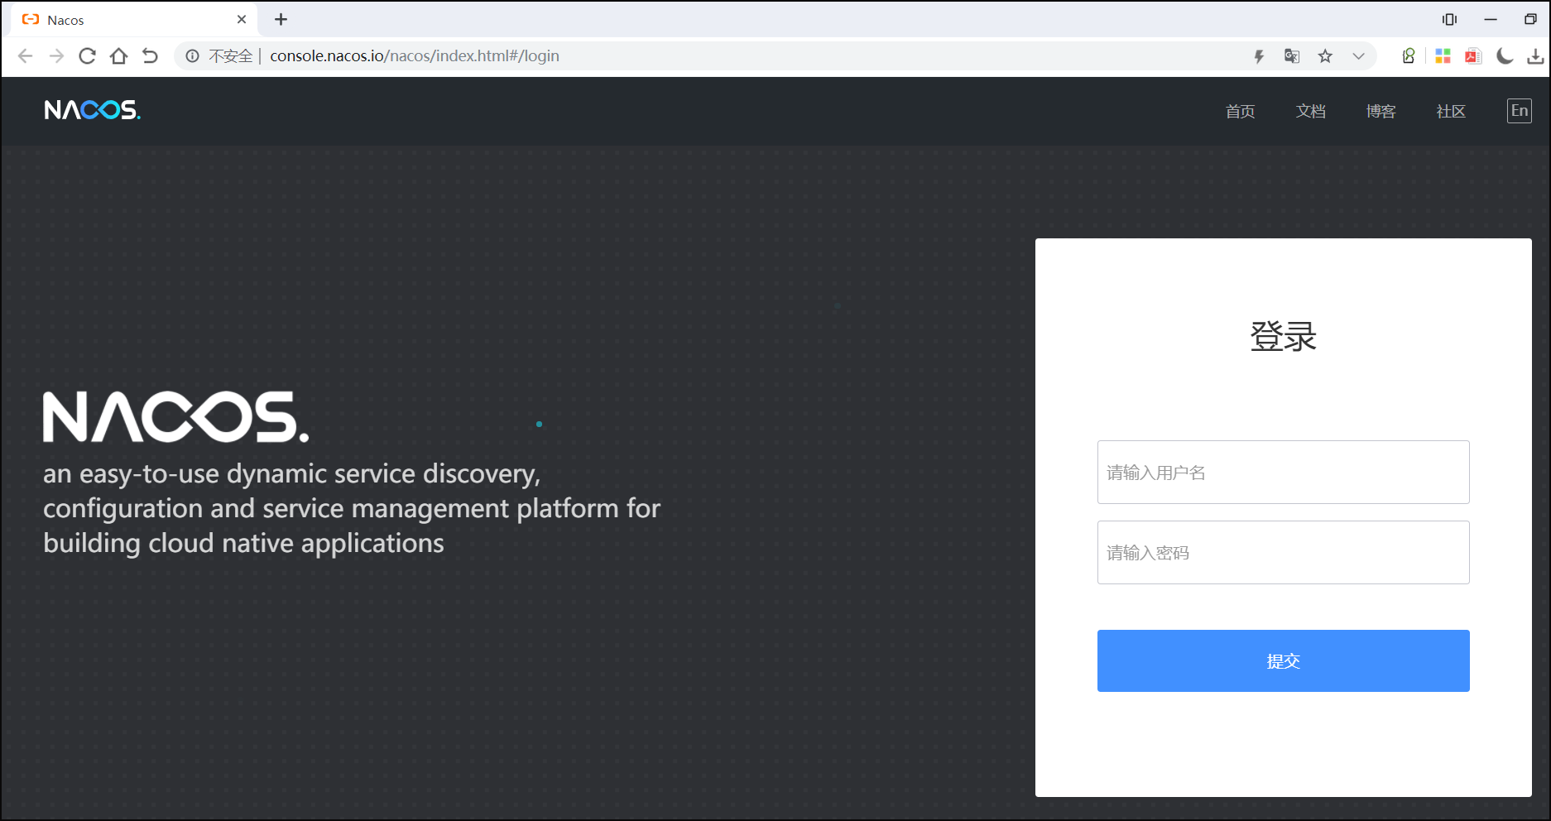
Task: Click the lightning bolt extension icon
Action: pos(1259,55)
